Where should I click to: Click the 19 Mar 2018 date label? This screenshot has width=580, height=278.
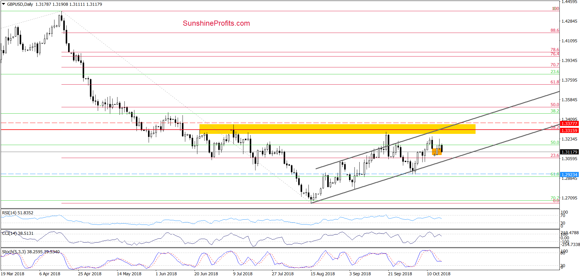pos(12,274)
